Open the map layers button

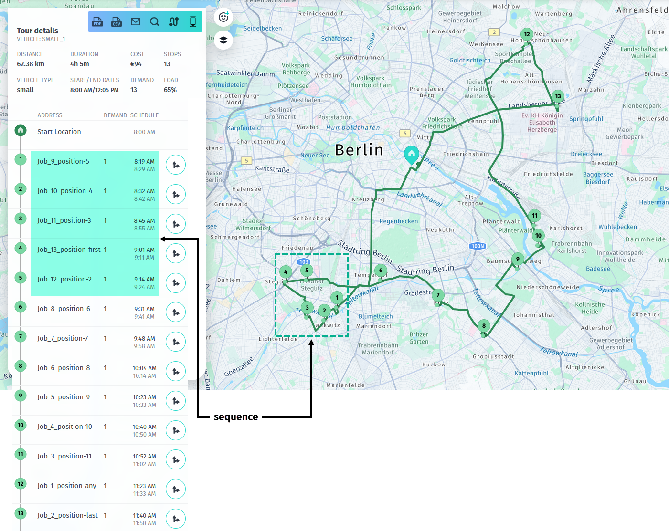[223, 40]
